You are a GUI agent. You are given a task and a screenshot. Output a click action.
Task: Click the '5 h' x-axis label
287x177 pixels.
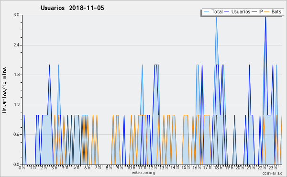(76, 167)
